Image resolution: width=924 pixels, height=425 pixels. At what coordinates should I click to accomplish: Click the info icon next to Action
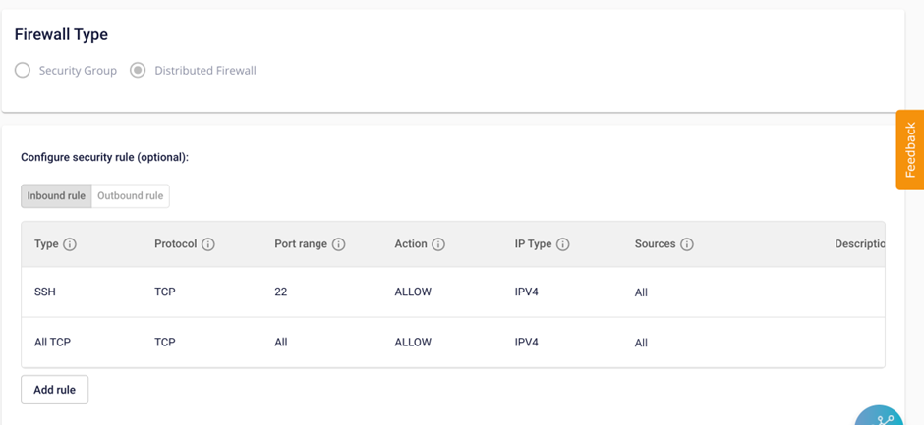(438, 244)
